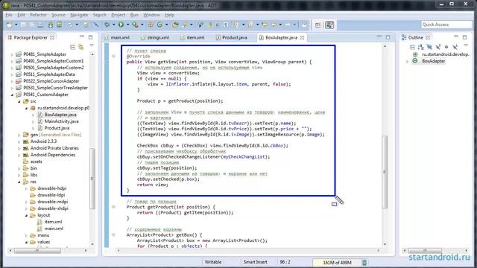
Task: Click the Forward navigation arrow icon
Action: pos(288,25)
